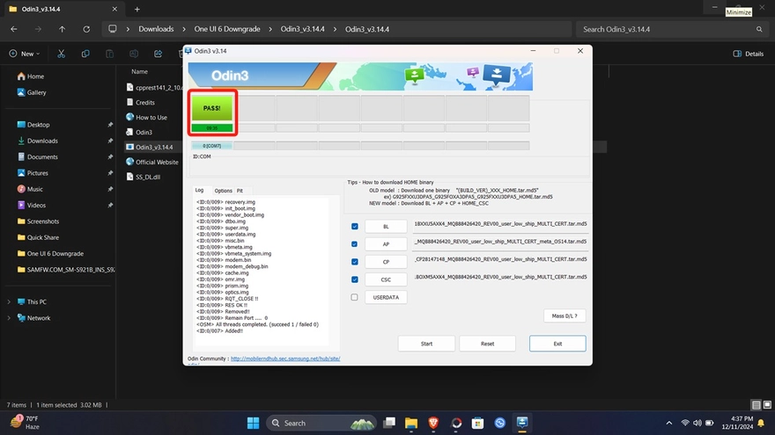Select the Odin3_v3.14.4 file in list
Image resolution: width=775 pixels, height=435 pixels.
tap(150, 147)
